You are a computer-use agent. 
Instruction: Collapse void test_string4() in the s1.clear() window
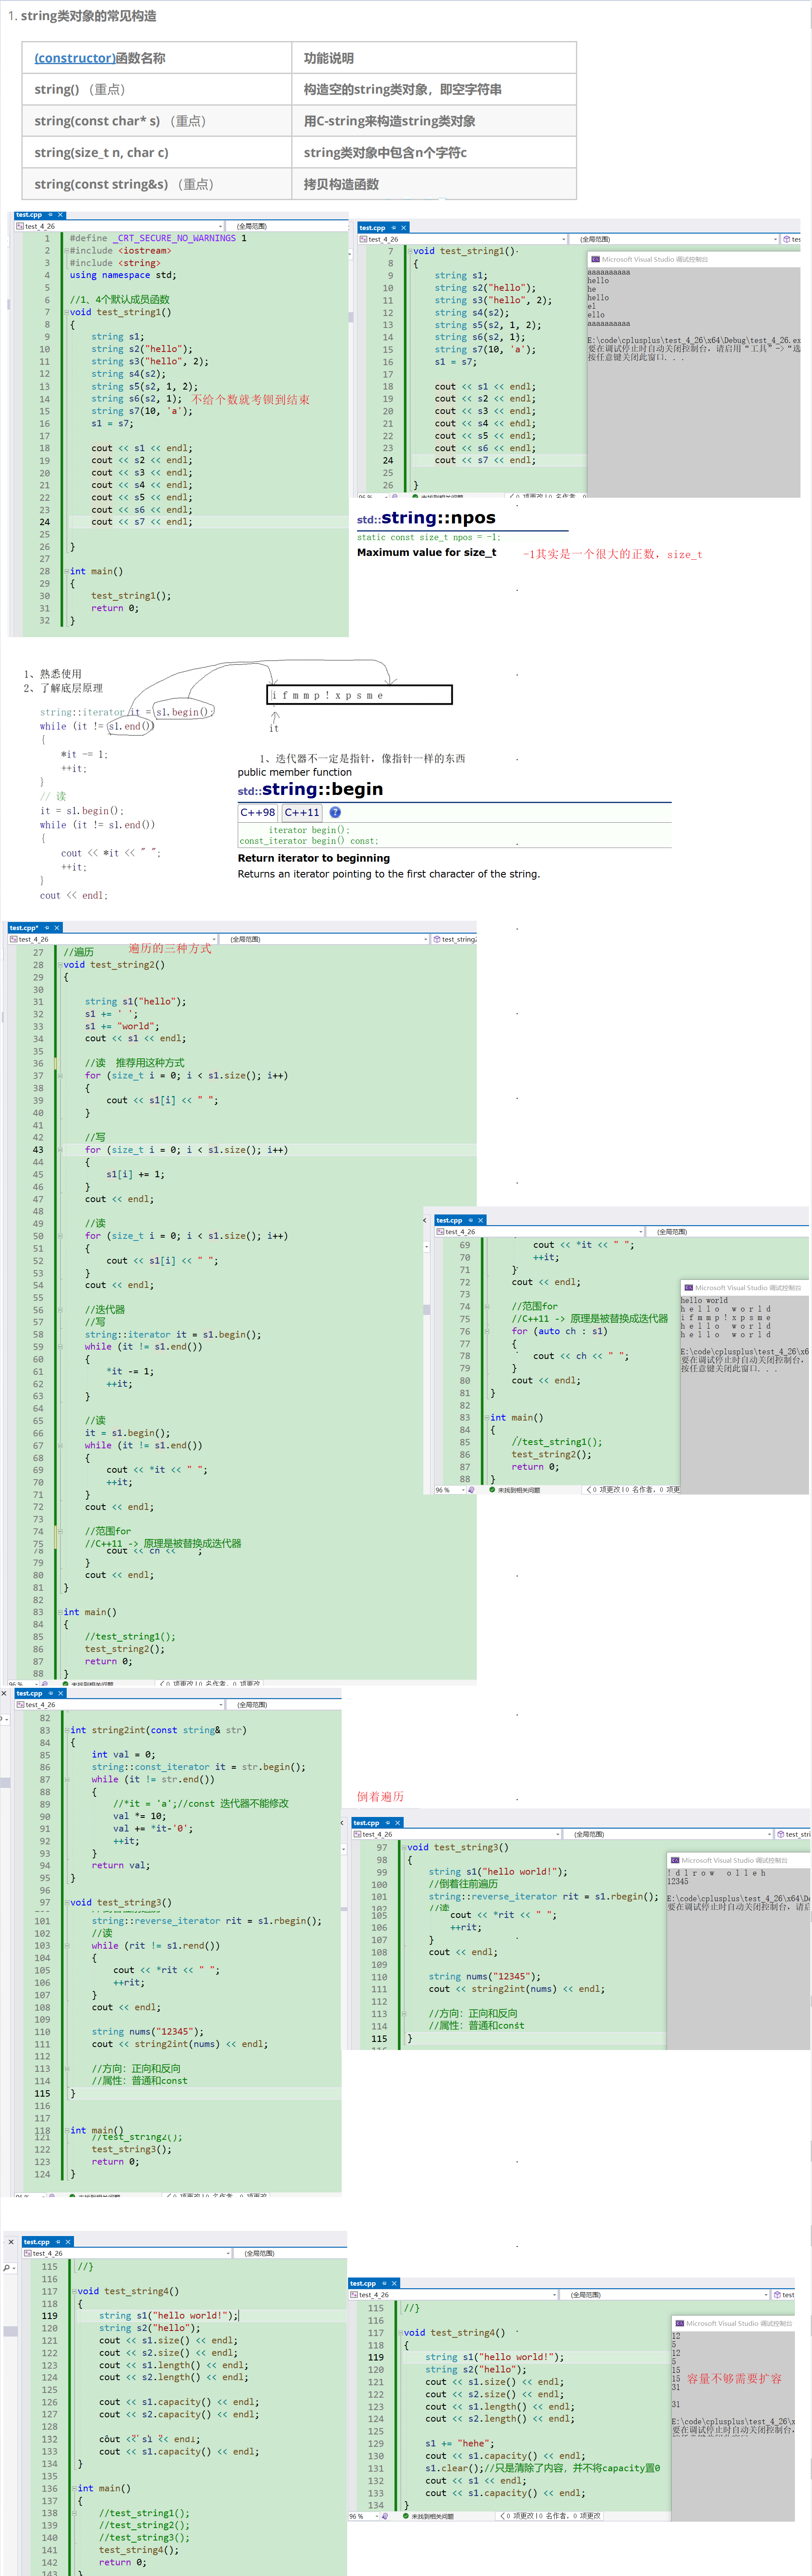tap(401, 2333)
